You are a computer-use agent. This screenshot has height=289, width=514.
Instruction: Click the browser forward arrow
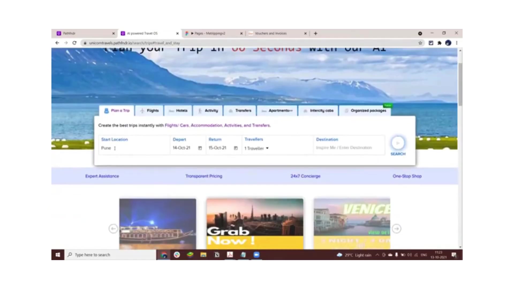point(66,43)
